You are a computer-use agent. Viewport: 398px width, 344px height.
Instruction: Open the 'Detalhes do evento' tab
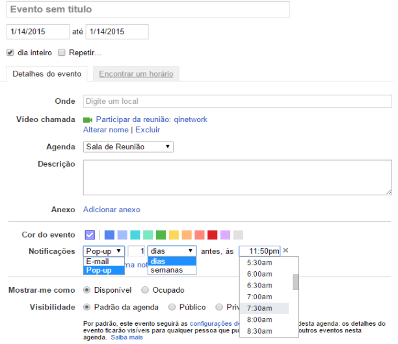tap(47, 74)
